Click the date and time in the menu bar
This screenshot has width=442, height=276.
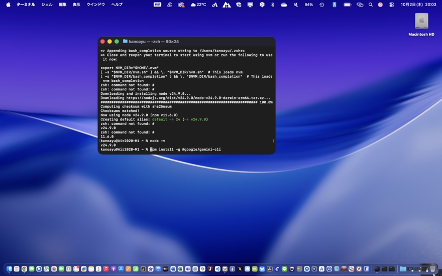tap(418, 5)
